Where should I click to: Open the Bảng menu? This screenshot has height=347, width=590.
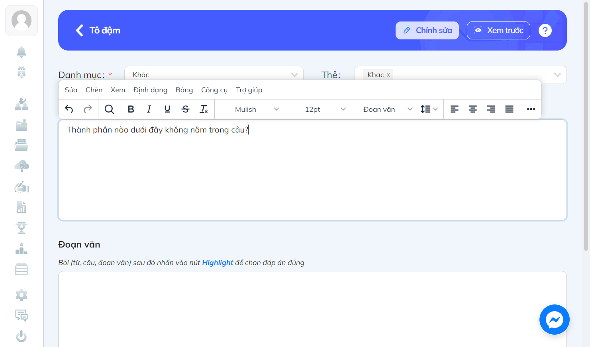point(184,90)
